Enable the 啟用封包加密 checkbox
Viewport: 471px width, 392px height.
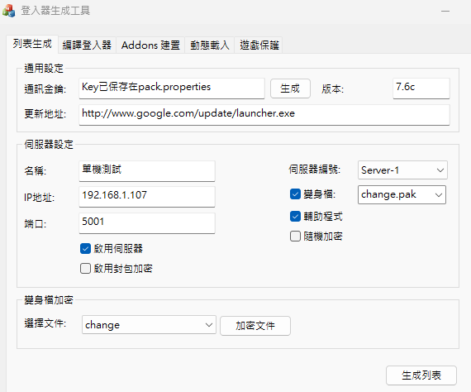click(85, 269)
